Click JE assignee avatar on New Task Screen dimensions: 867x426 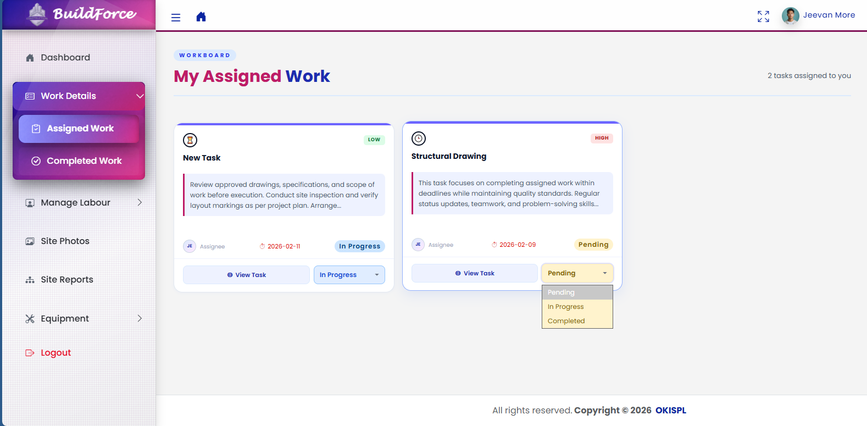click(190, 246)
